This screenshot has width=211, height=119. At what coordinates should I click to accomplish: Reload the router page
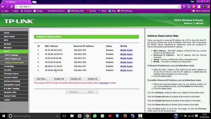point(12,7)
